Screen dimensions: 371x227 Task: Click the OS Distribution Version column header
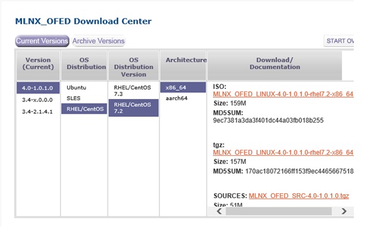coord(134,65)
